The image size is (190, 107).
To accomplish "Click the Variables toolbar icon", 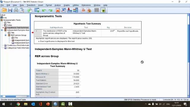I will click(x=75, y=10).
